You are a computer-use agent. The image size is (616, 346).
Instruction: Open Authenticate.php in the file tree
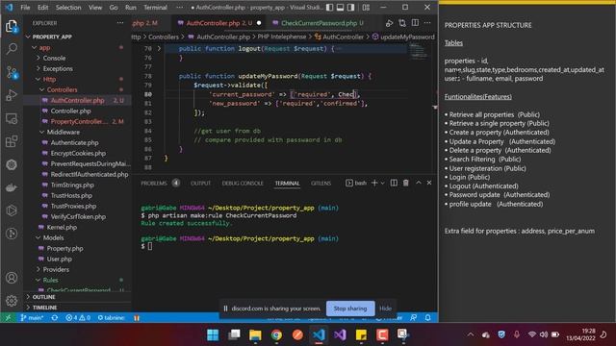pos(75,143)
